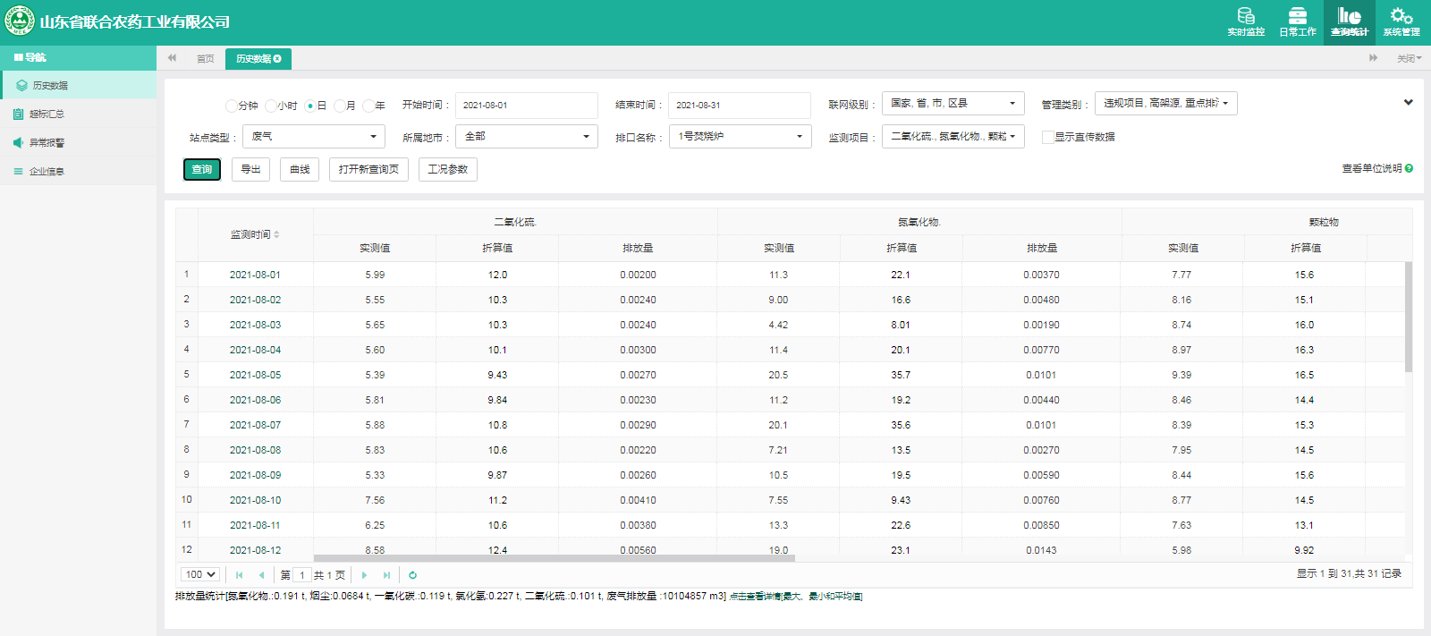Go to the last page using pagination icon
1431x636 pixels.
(386, 575)
